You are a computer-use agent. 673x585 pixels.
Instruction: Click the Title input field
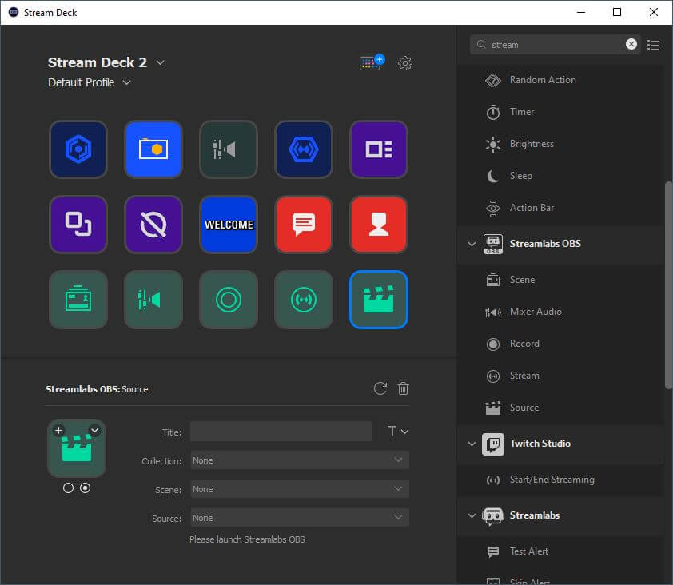(281, 432)
